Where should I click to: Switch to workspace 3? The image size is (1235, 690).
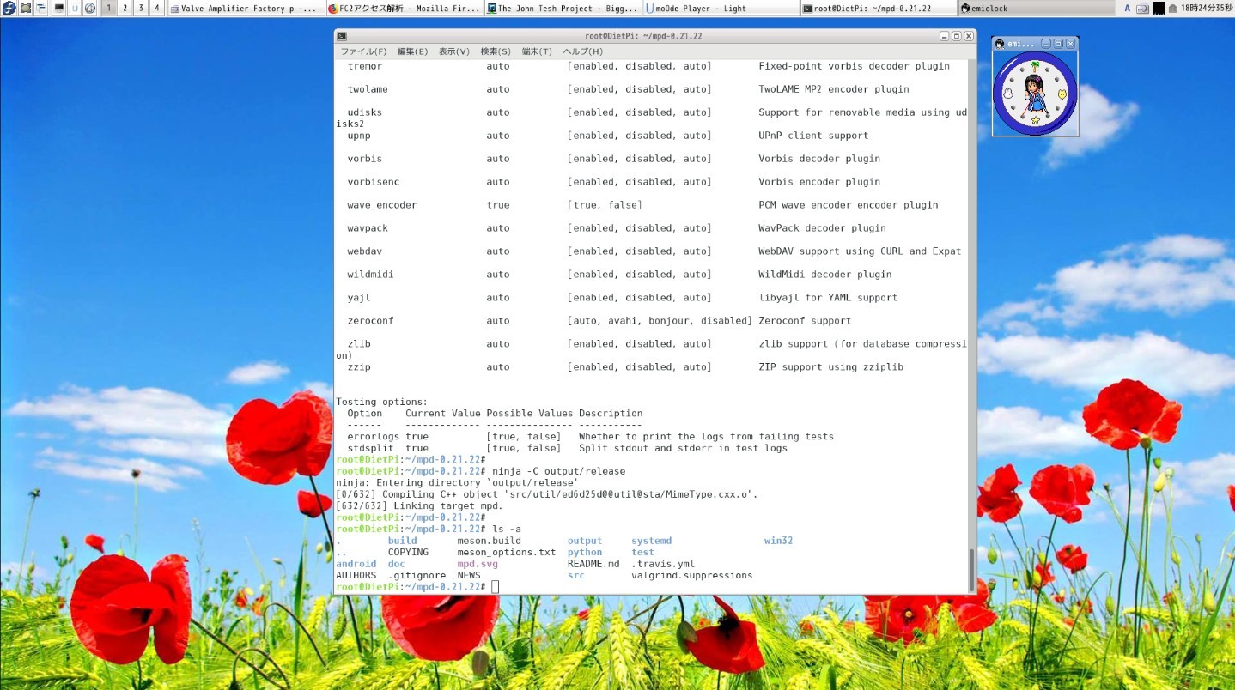point(141,7)
